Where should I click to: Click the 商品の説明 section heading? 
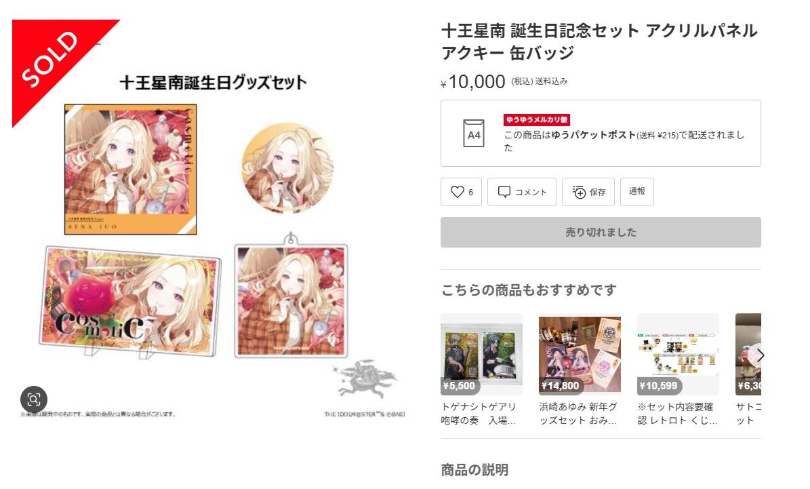coord(474,470)
